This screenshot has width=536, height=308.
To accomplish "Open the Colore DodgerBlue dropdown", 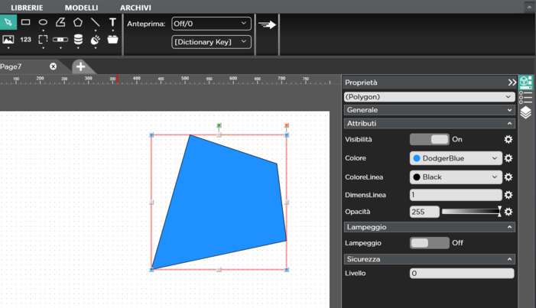I will pos(456,158).
